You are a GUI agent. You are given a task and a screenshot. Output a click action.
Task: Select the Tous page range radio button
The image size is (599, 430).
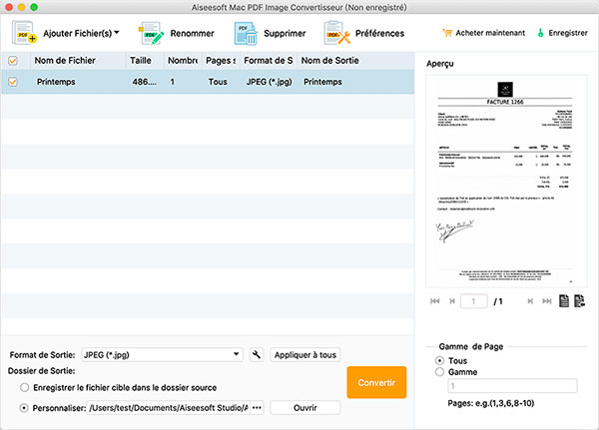click(439, 360)
